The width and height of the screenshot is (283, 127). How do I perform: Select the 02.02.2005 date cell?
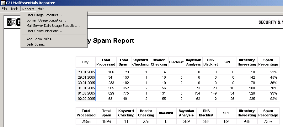point(86,99)
